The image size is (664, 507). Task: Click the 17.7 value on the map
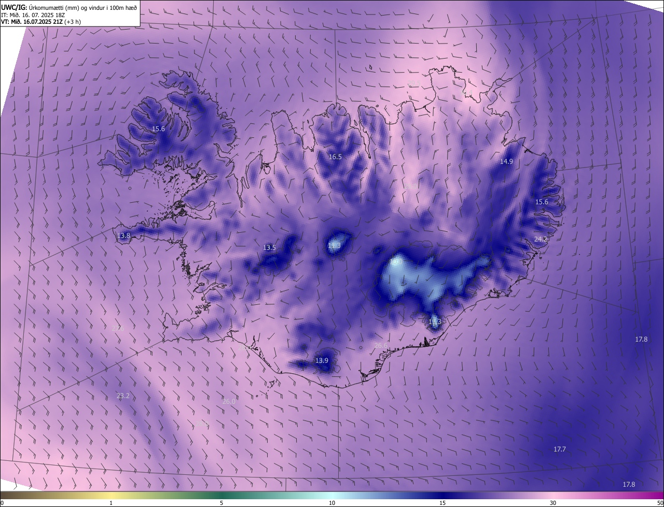pos(559,449)
